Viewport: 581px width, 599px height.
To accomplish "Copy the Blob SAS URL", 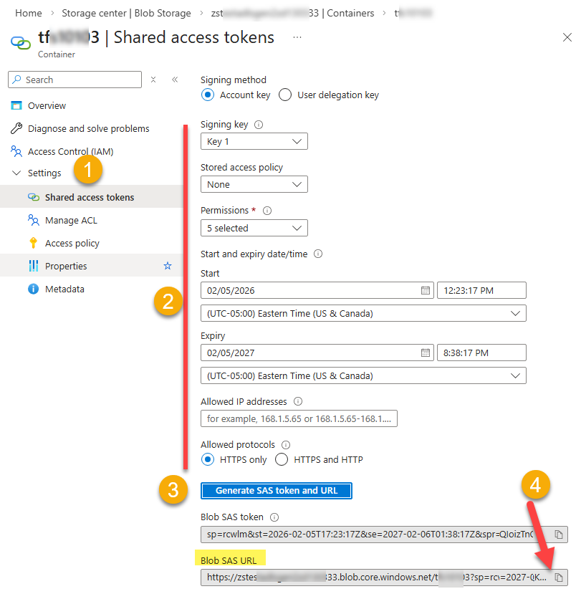I will pos(559,577).
